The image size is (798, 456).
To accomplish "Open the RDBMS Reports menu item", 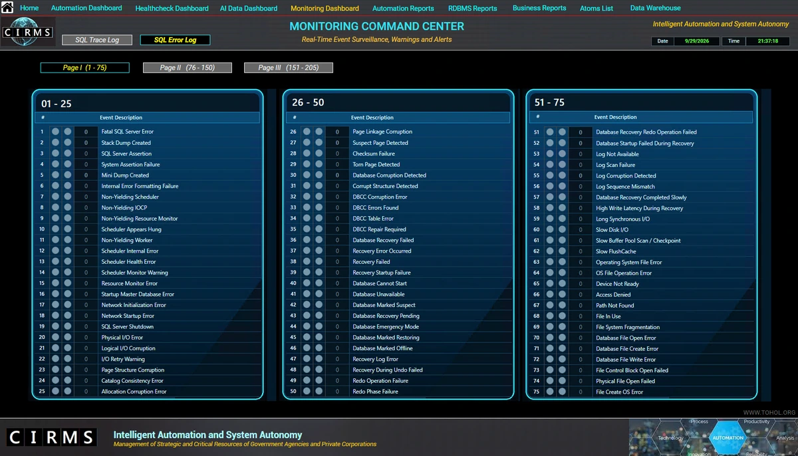I will pos(473,9).
